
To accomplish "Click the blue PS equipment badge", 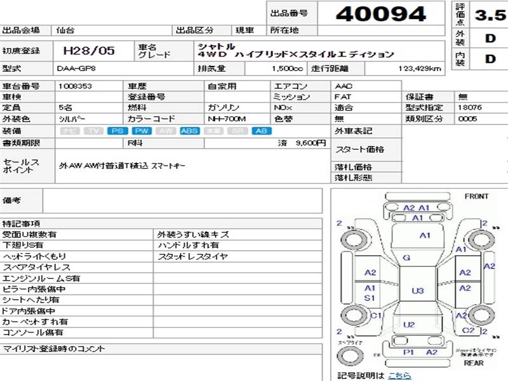I will click(x=117, y=131).
